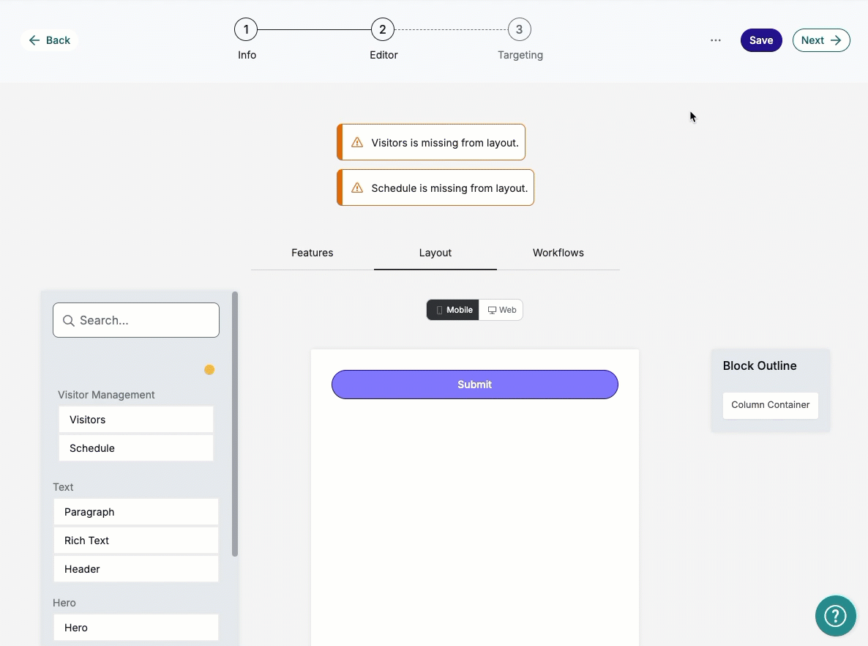
Task: Click the magnifier icon in Search box
Action: pos(69,321)
